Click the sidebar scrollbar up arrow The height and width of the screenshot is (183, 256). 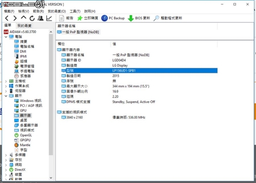pyautogui.click(x=51, y=32)
